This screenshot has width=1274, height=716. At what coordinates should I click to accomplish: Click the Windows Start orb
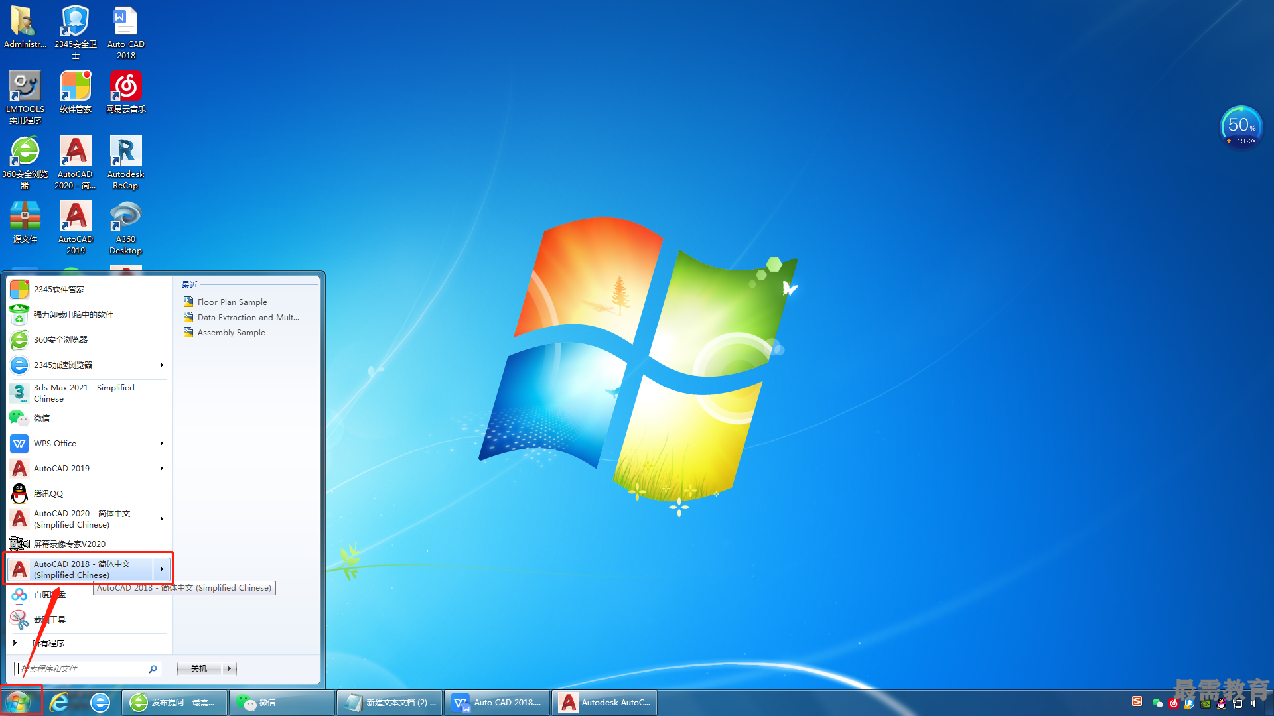19,702
